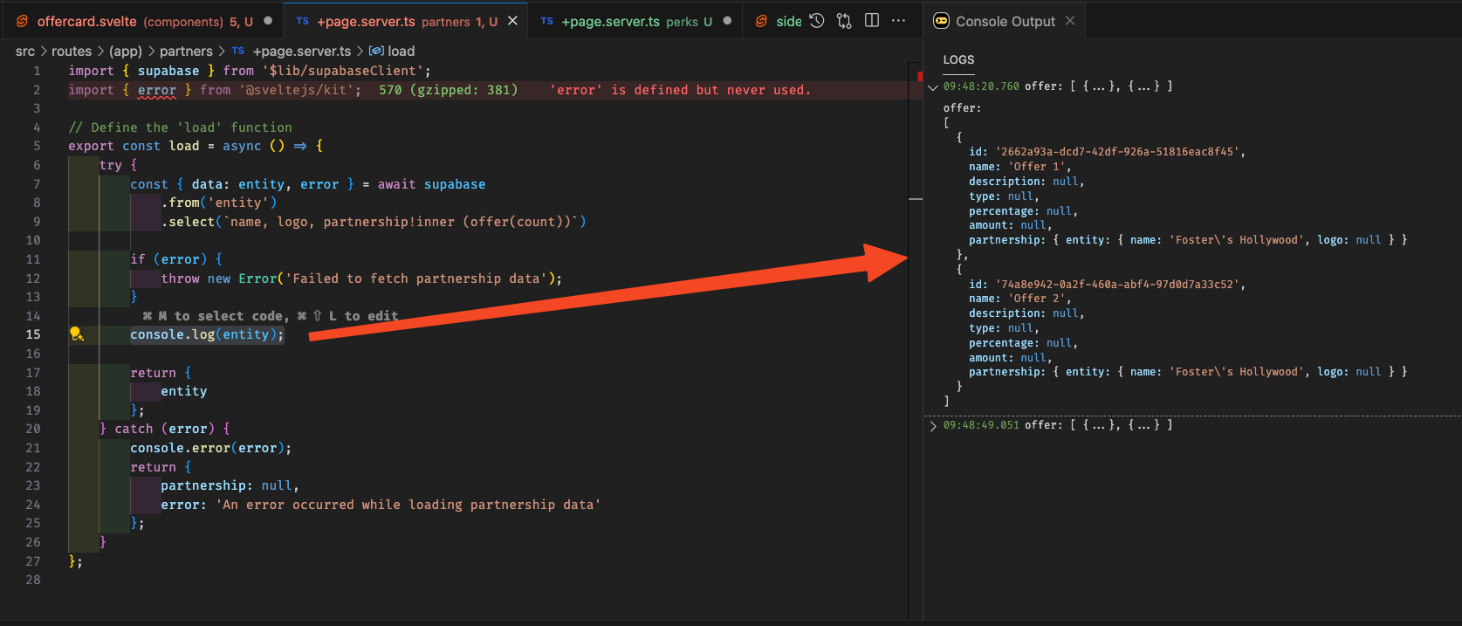
Task: Click the 'load' symbol breadcrumb
Action: 401,52
